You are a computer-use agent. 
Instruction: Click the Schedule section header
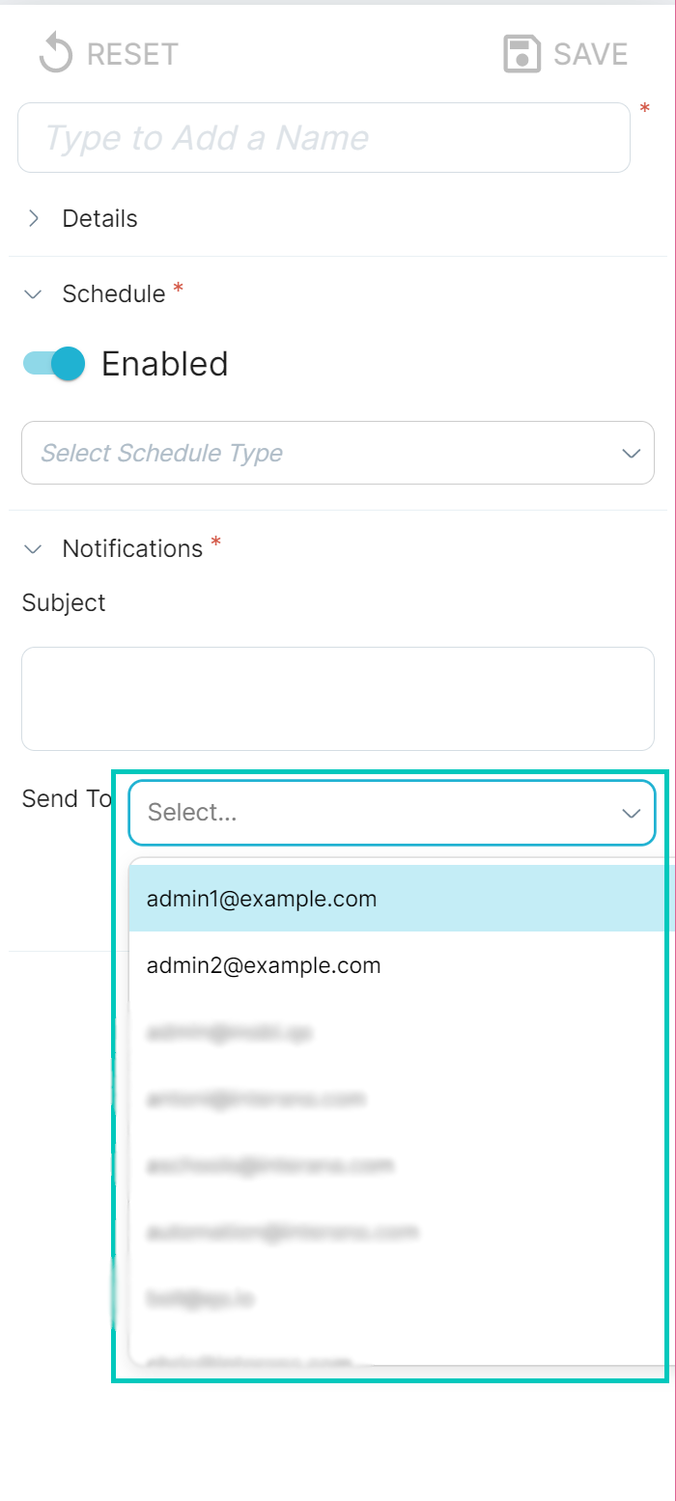114,293
